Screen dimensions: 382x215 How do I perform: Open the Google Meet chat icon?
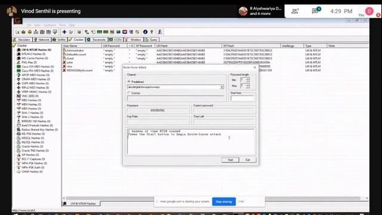coord(315,11)
